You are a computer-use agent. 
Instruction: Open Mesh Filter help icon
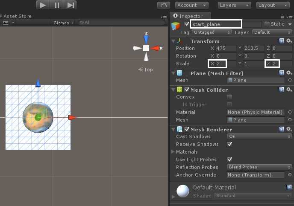click(281, 73)
